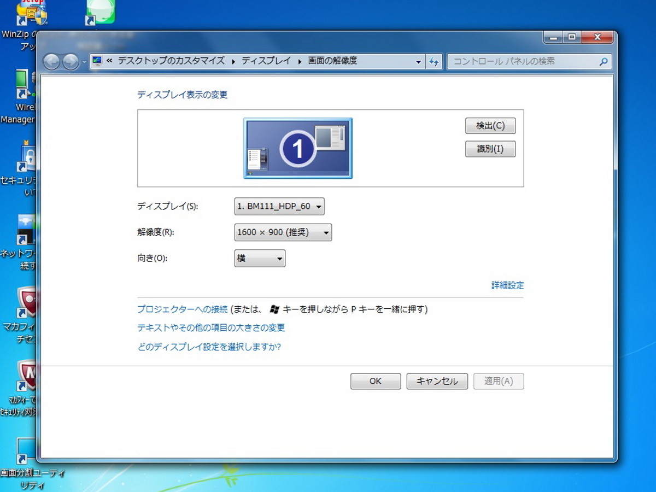Viewport: 656px width, 492px height.
Task: Click the Back navigation arrow button
Action: coord(51,62)
